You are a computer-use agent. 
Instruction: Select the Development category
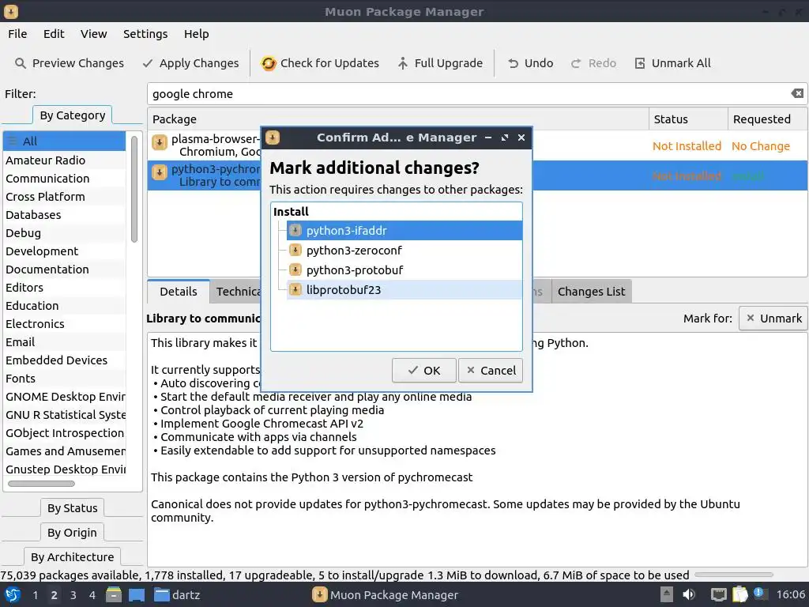(64, 251)
